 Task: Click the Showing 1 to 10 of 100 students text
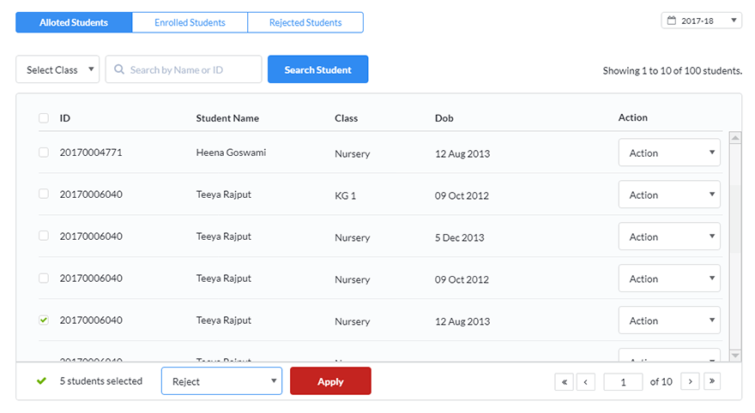[672, 70]
